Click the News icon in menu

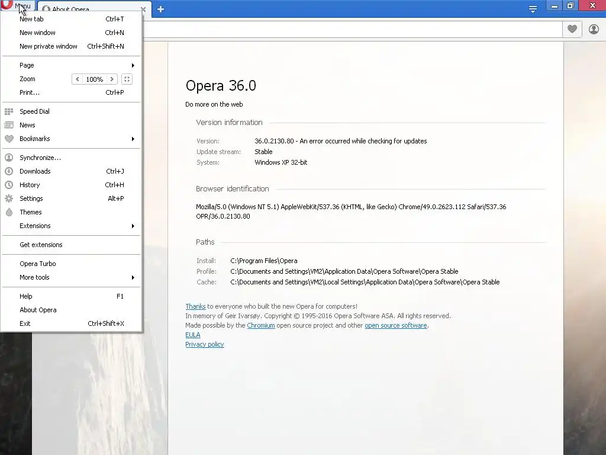tap(9, 125)
